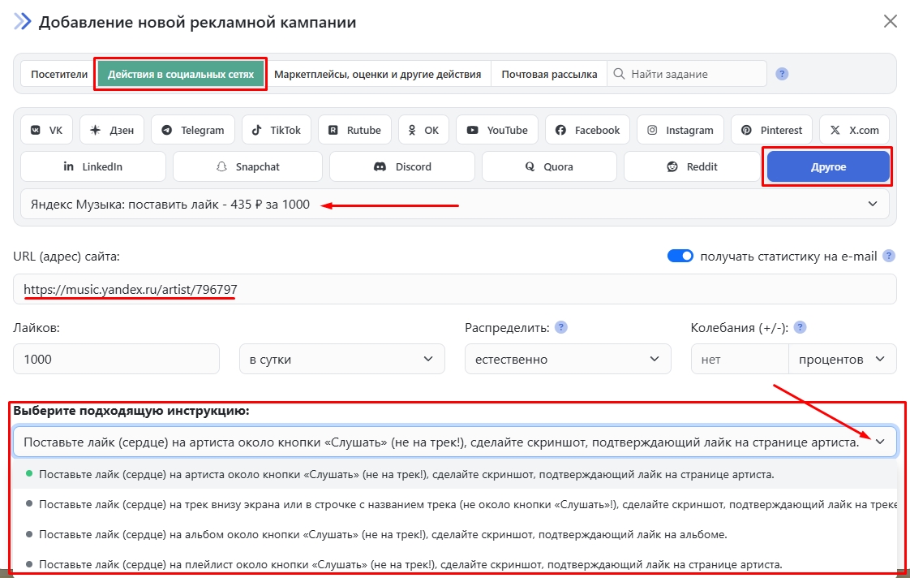Open the 'в сутки' period dropdown

click(x=341, y=359)
